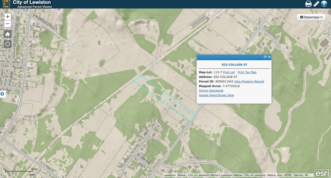Screen dimensions: 331x178
Task: Close the 832 College St popup
Action: [x=269, y=57]
